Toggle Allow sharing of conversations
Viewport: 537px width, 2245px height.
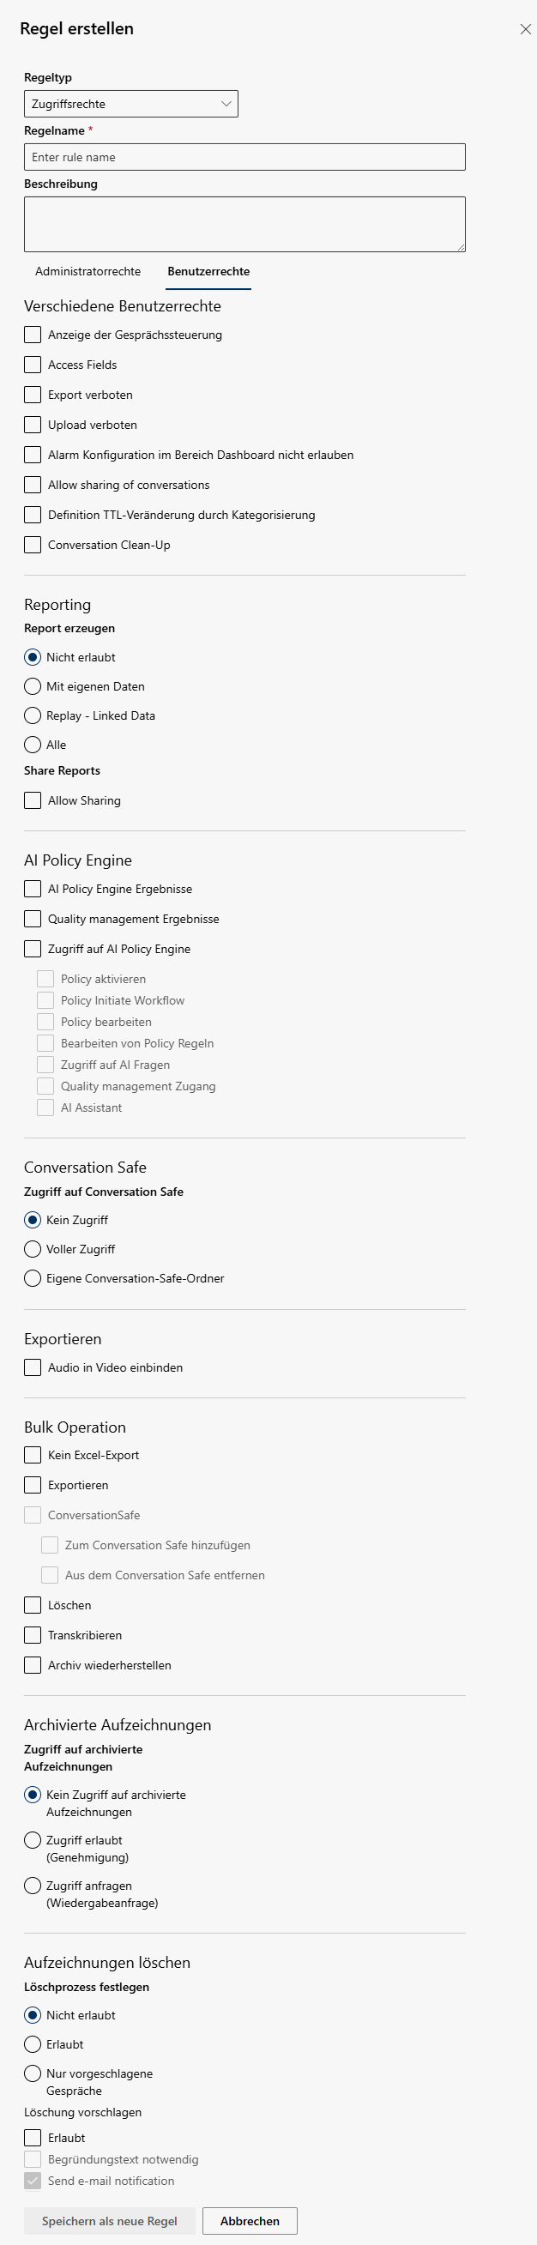click(x=33, y=485)
